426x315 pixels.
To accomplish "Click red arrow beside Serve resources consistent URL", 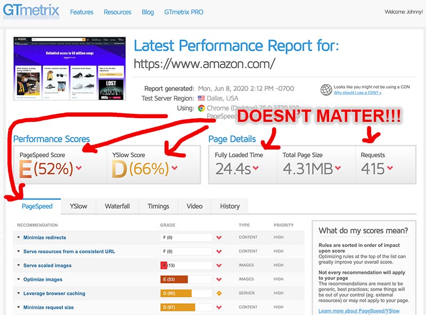I will point(218,252).
